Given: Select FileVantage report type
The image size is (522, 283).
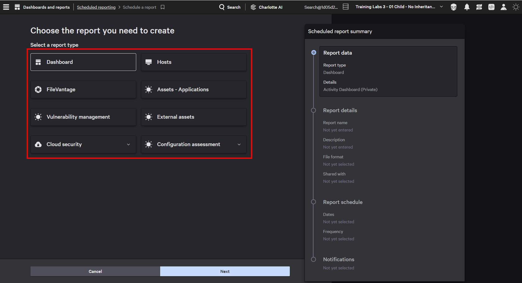Looking at the screenshot, I should pyautogui.click(x=83, y=89).
